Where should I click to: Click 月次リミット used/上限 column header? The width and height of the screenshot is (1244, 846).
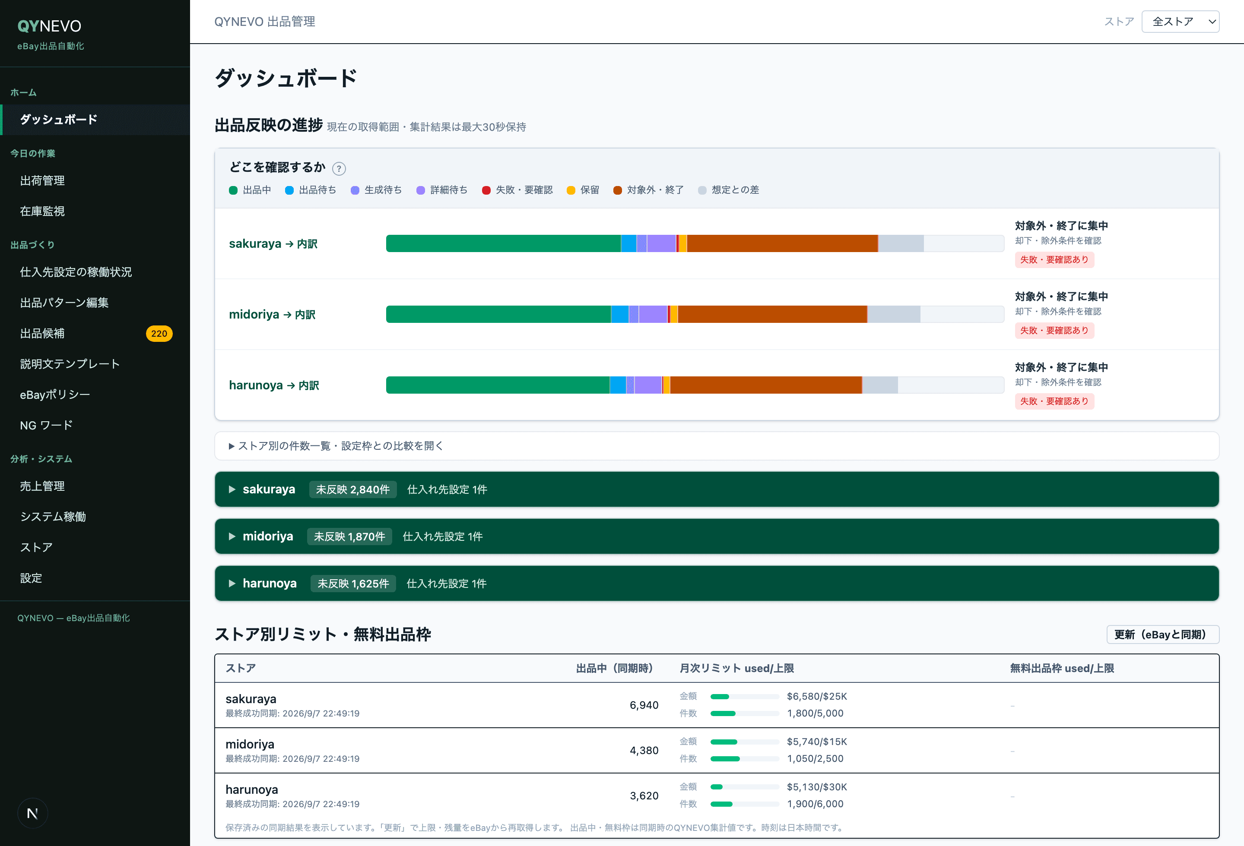click(736, 669)
